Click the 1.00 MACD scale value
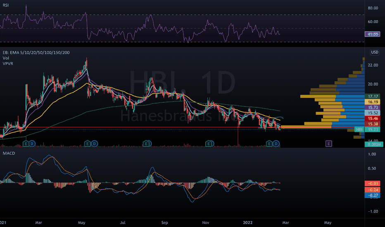 372,154
